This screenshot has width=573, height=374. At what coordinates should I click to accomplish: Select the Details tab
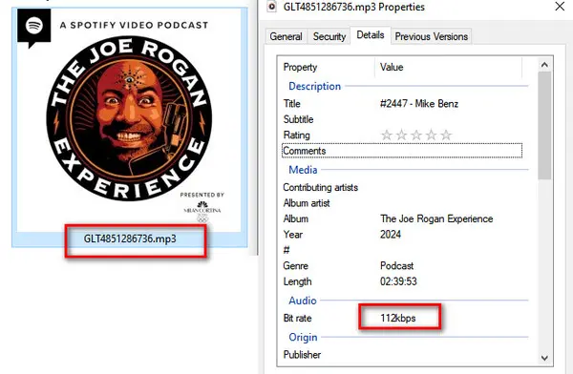[371, 35]
